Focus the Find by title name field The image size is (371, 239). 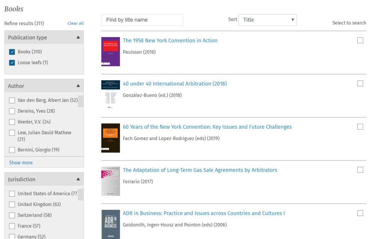142,20
